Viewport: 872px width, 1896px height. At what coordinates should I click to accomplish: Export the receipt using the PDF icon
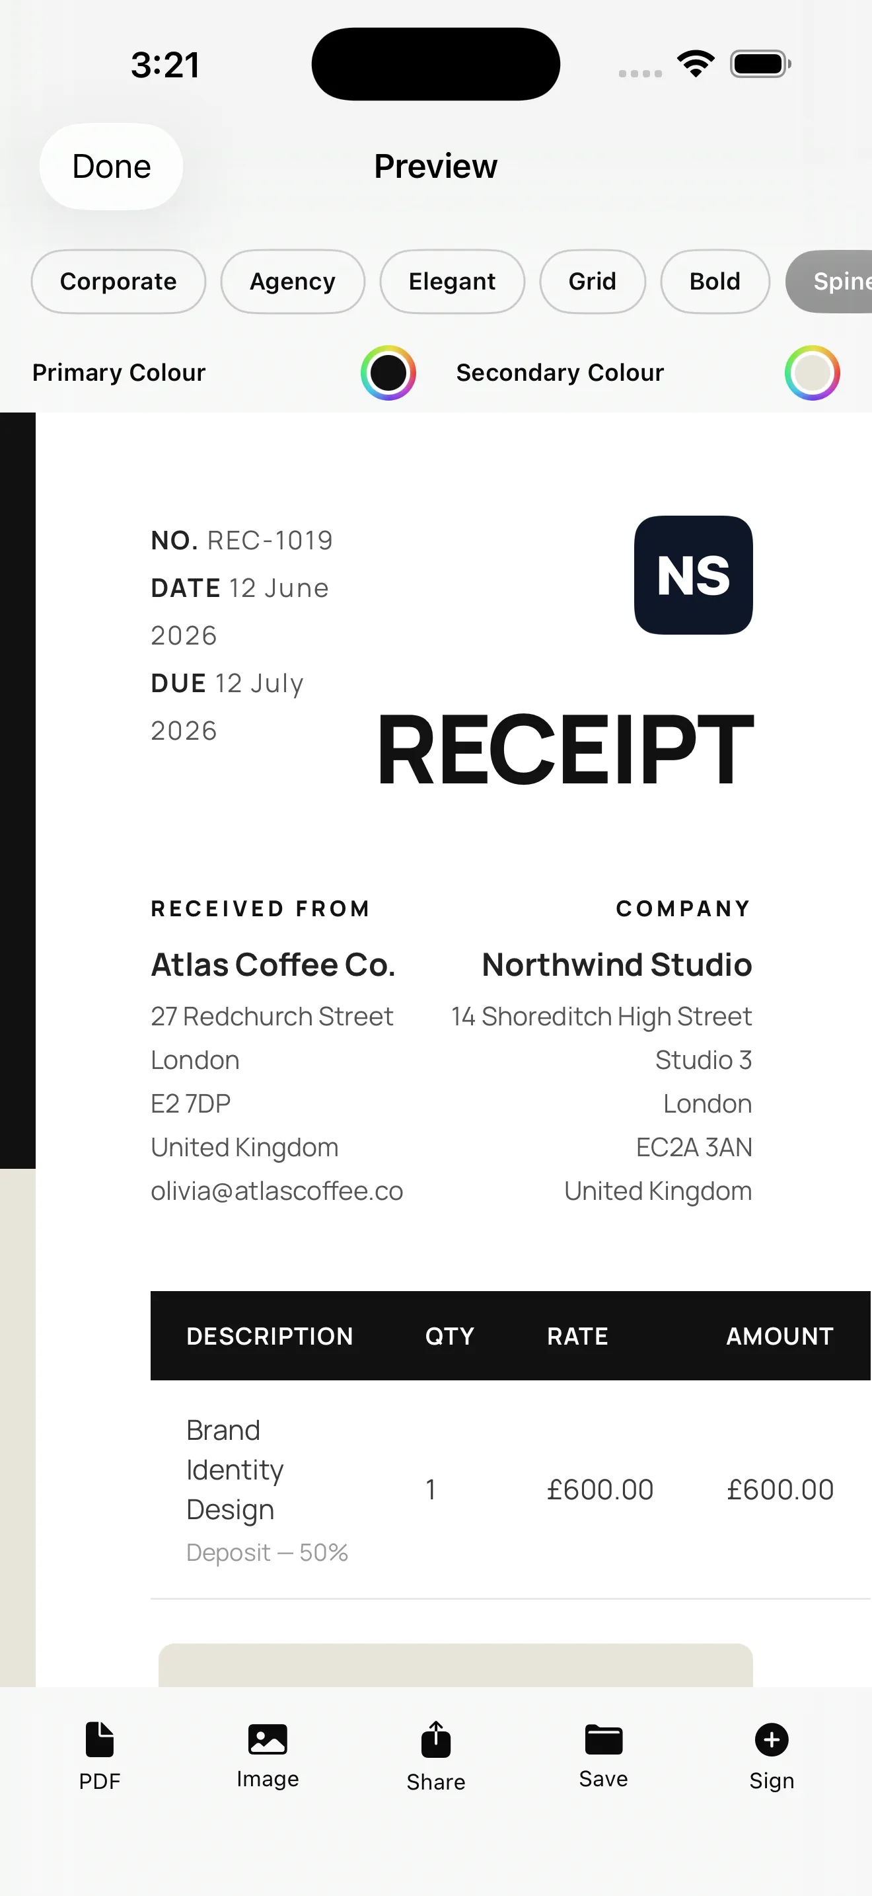tap(99, 1739)
